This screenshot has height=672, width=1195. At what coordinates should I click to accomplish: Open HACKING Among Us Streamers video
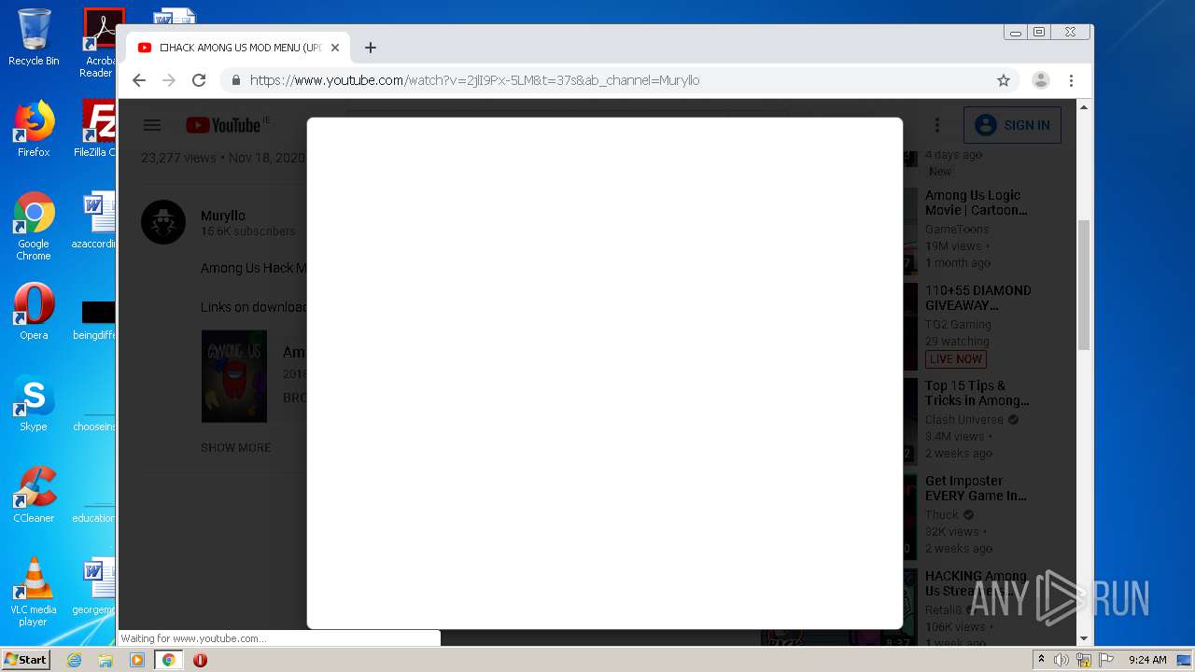click(976, 583)
